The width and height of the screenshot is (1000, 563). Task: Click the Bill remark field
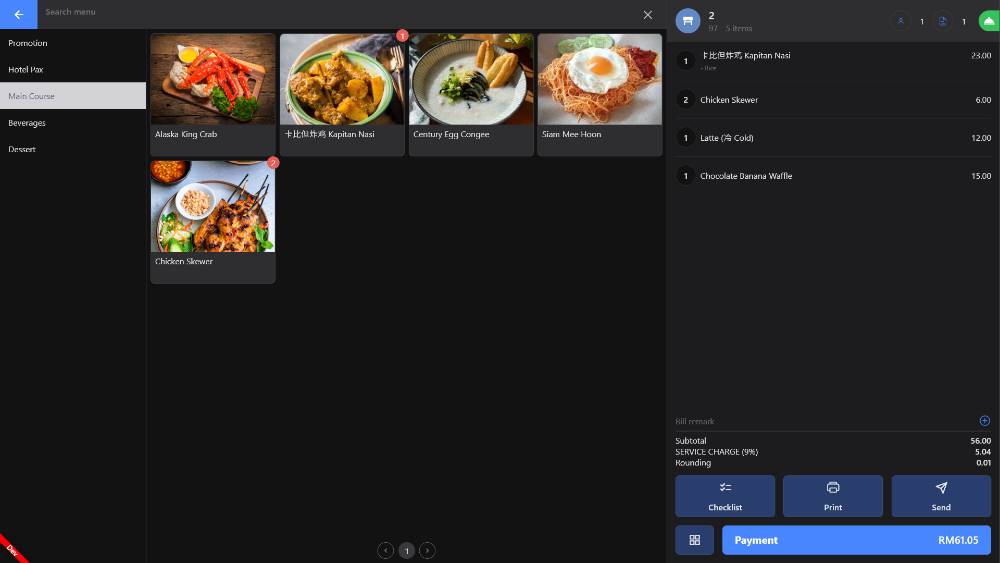click(x=826, y=421)
